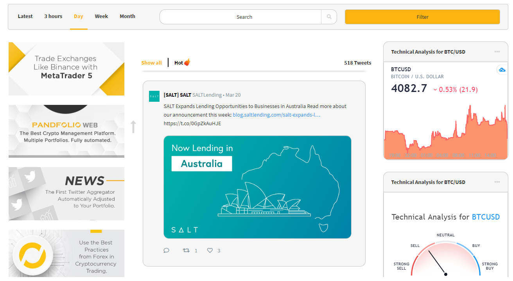Click the Mar 20 tweet date
The image size is (513, 281).
coord(233,95)
